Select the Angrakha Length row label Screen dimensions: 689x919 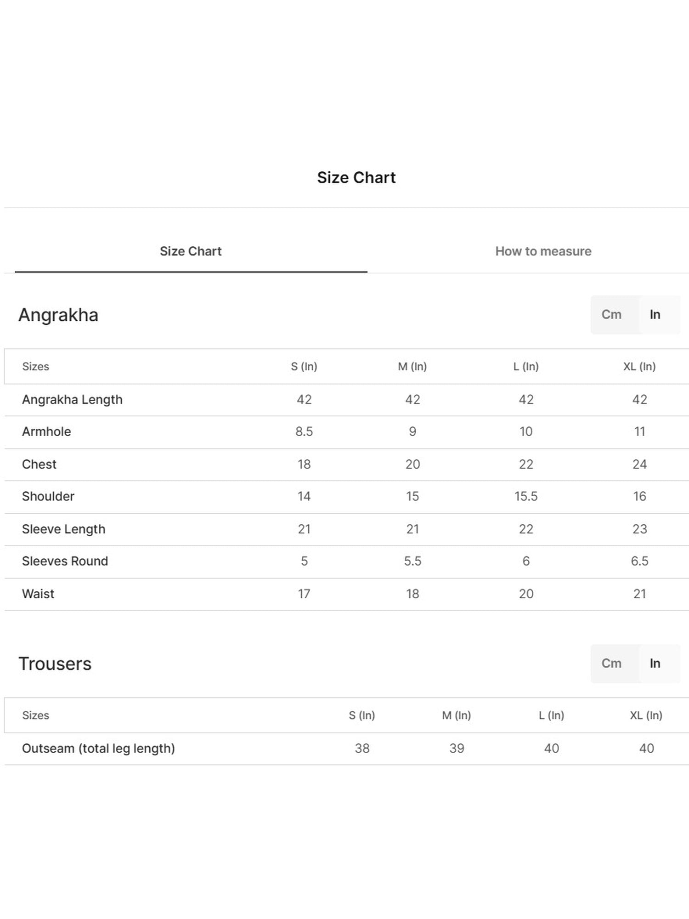[72, 400]
